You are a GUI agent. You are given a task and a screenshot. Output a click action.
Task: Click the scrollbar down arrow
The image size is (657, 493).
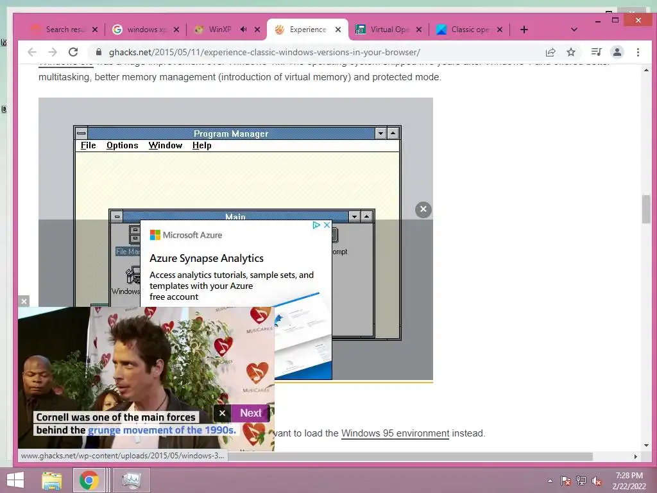646,445
